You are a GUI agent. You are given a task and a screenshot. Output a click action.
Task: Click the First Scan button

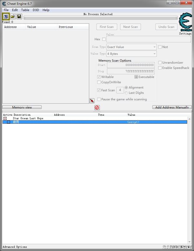click(x=107, y=27)
